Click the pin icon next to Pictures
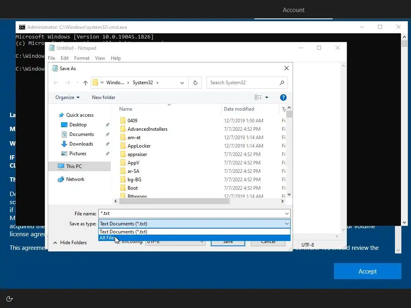 (107, 154)
